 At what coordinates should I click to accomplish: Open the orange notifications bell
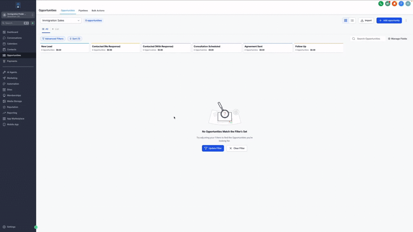click(x=394, y=4)
